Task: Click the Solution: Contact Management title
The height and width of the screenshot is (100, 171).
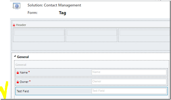Action: point(54,5)
